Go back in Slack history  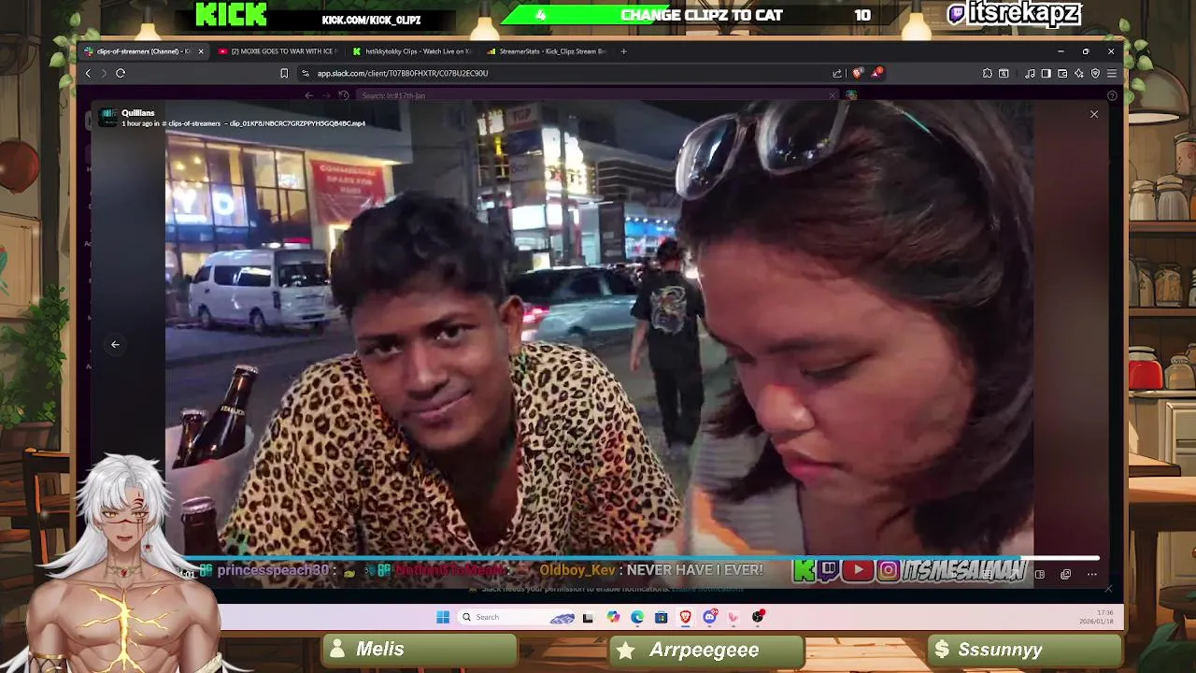tap(309, 95)
